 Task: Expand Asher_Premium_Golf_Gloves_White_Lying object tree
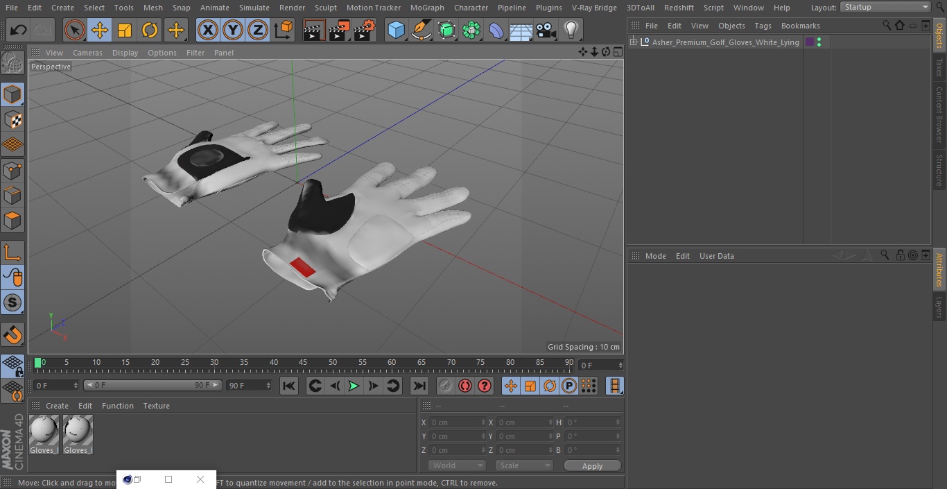(634, 42)
